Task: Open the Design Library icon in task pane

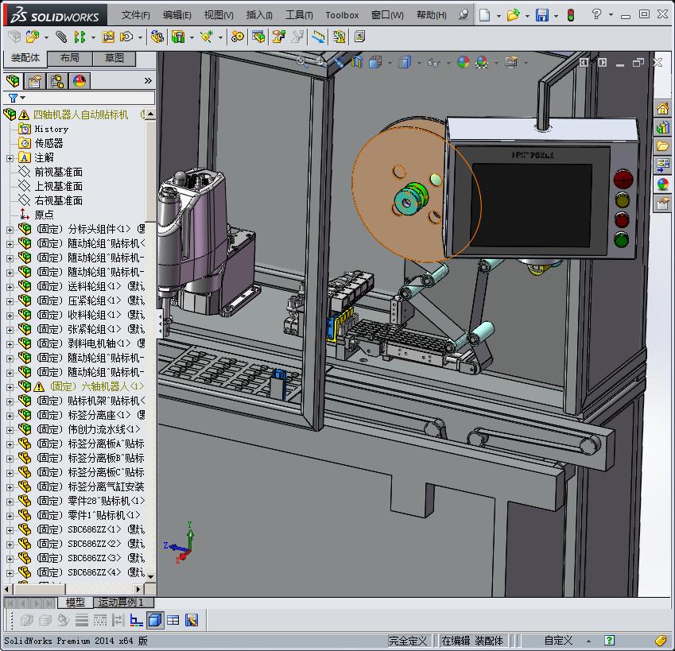Action: coord(663,127)
